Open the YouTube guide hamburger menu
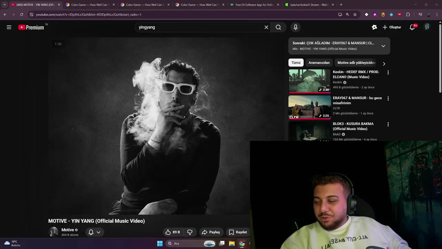This screenshot has height=249, width=442. pyautogui.click(x=9, y=27)
